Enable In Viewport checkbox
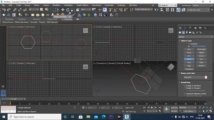This screenshot has width=214, height=120. tap(185, 88)
